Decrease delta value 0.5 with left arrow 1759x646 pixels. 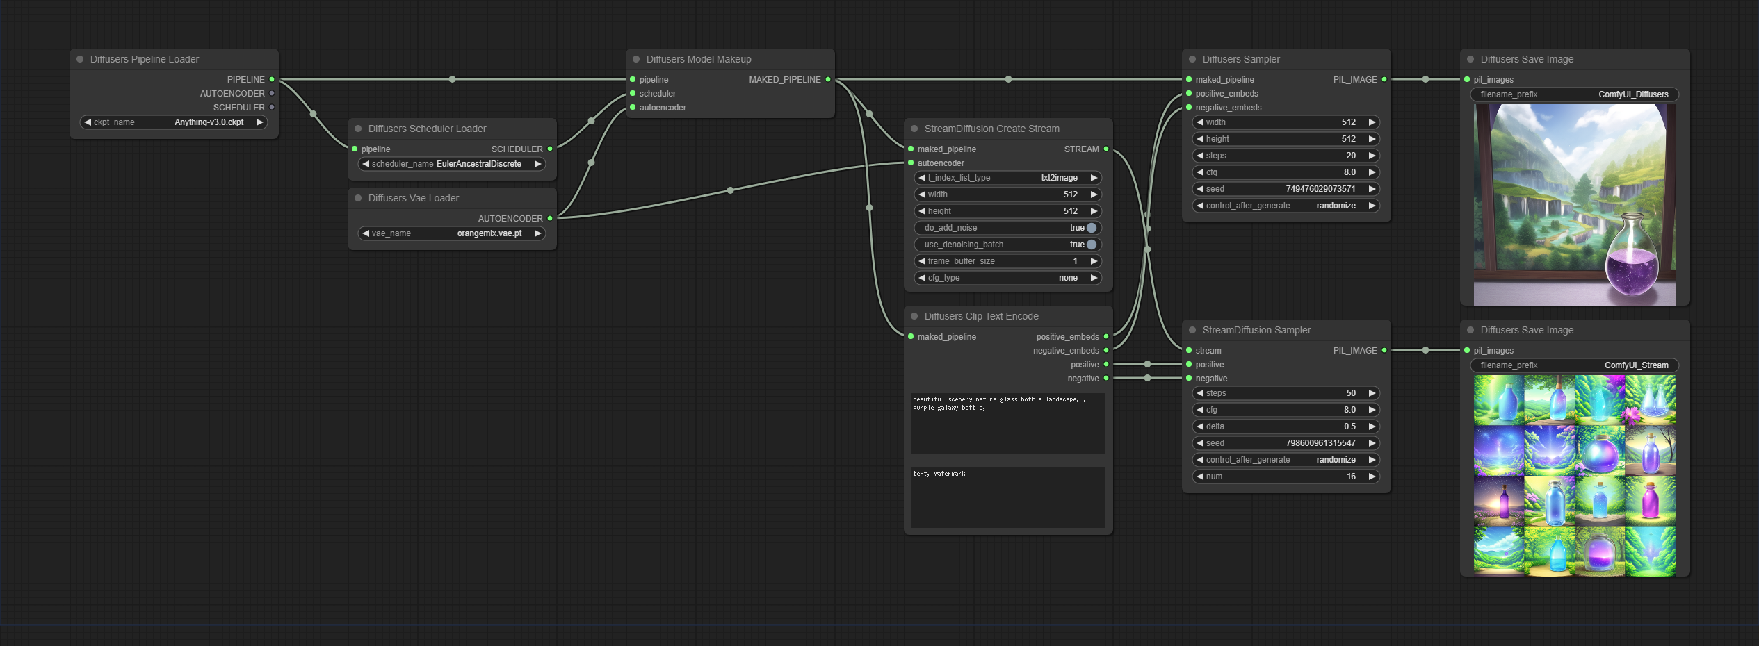[x=1200, y=426]
